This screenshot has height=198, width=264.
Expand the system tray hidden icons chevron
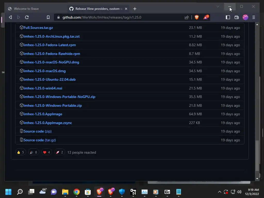pyautogui.click(x=220, y=192)
